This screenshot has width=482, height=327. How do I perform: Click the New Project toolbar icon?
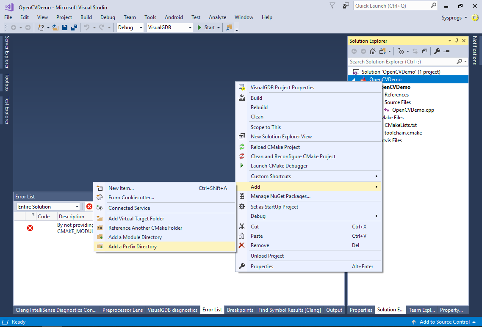[x=41, y=27]
